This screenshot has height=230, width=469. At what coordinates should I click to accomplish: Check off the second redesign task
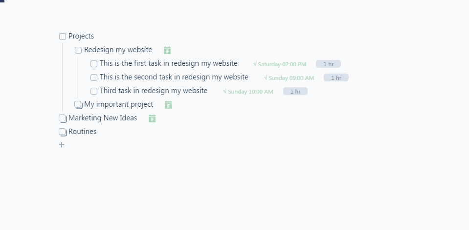pyautogui.click(x=94, y=77)
